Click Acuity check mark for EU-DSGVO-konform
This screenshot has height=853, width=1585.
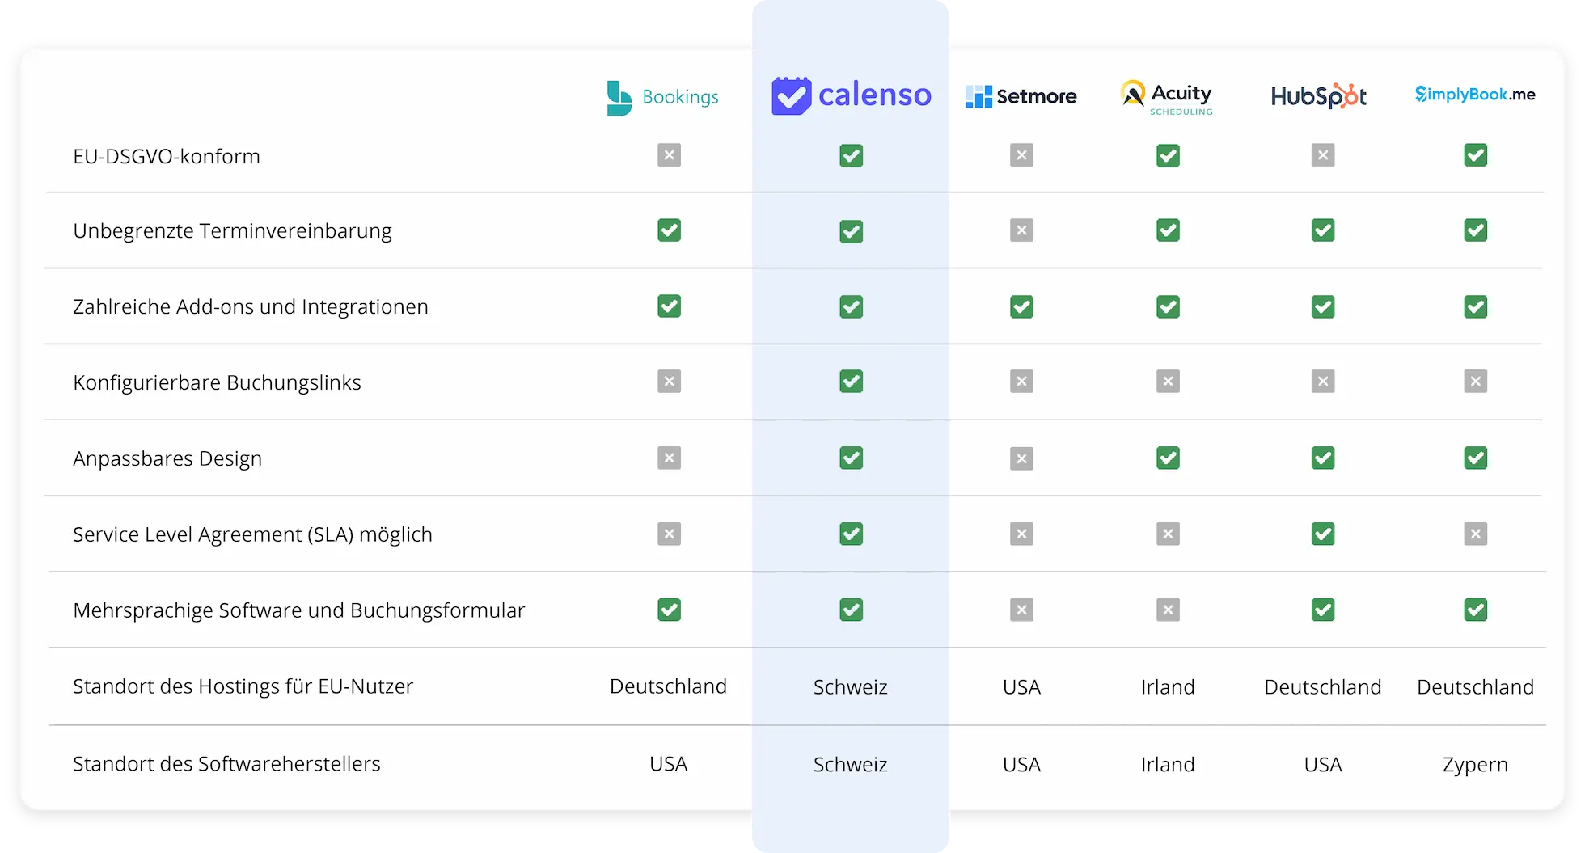tap(1168, 155)
